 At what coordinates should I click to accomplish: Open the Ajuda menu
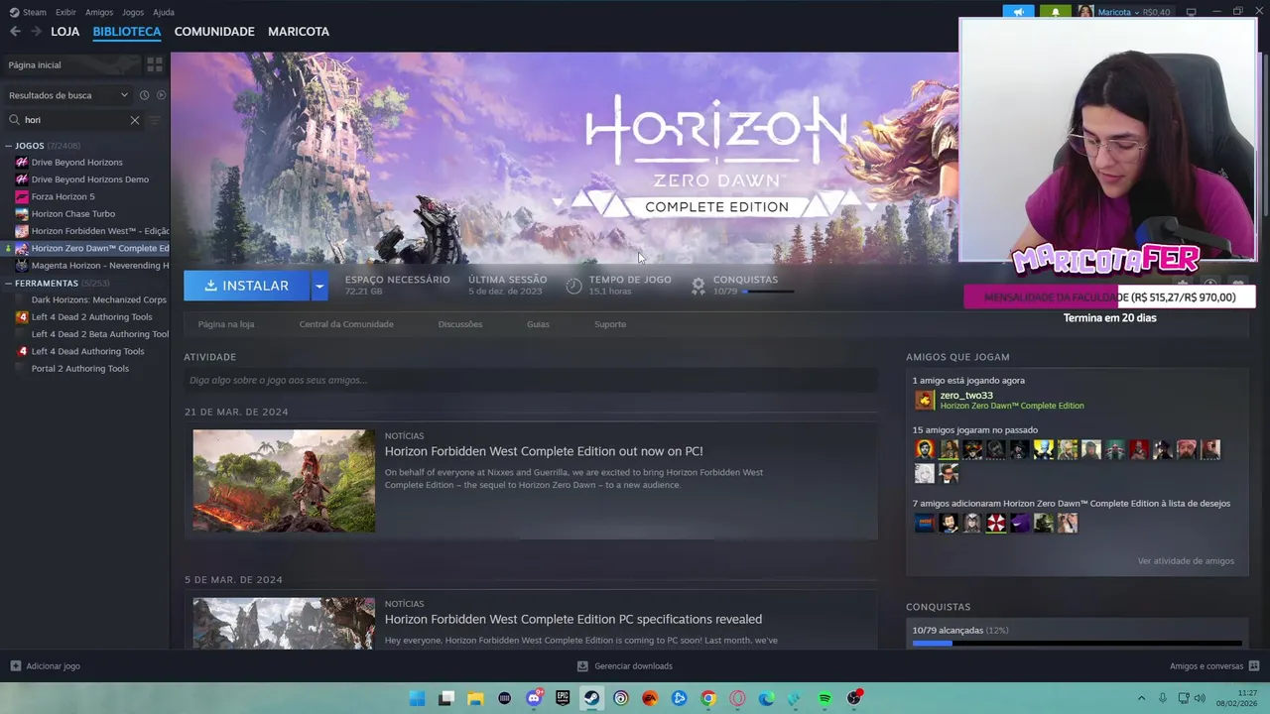164,12
